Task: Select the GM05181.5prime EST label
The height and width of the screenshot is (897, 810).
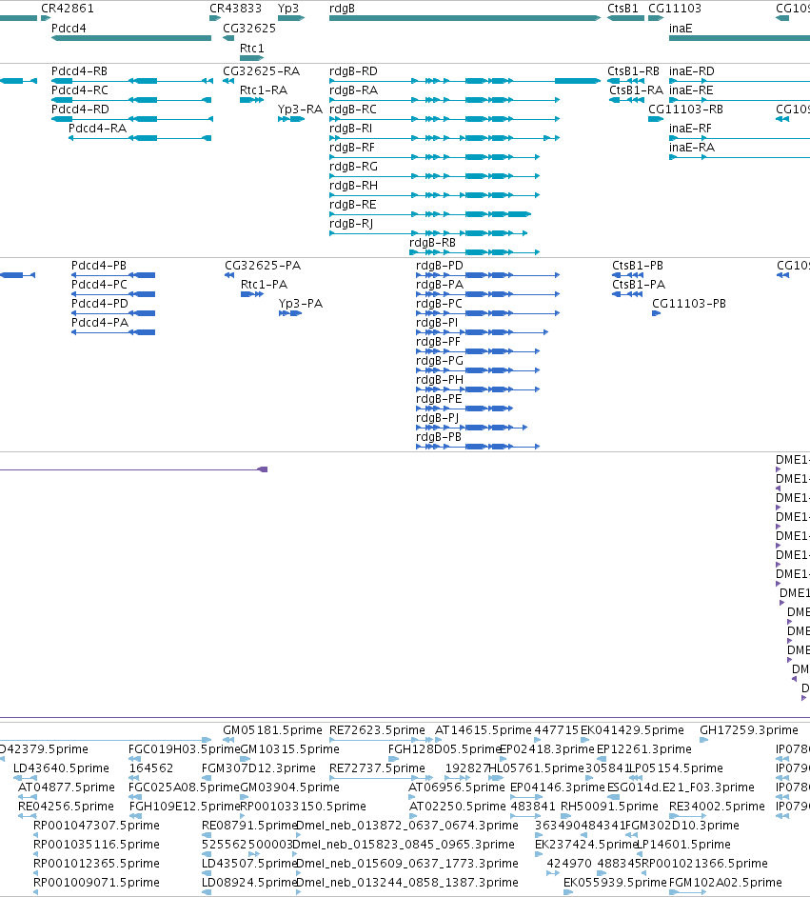Action: (272, 730)
